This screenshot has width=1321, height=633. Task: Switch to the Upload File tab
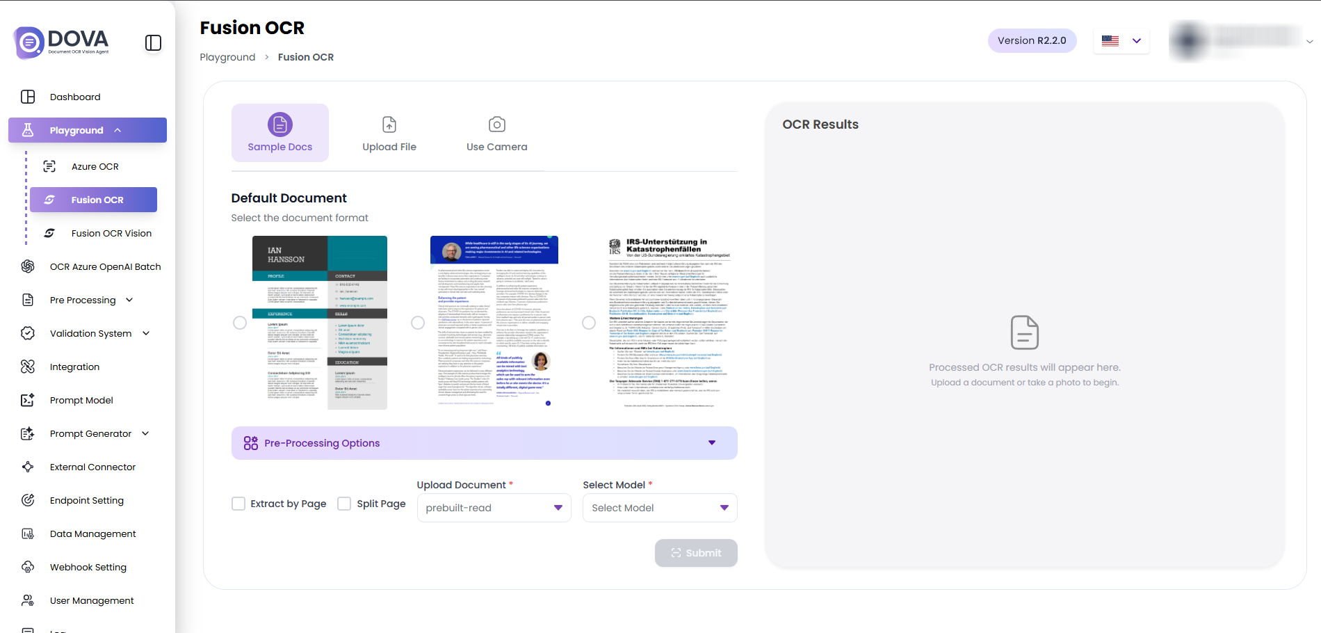click(389, 133)
